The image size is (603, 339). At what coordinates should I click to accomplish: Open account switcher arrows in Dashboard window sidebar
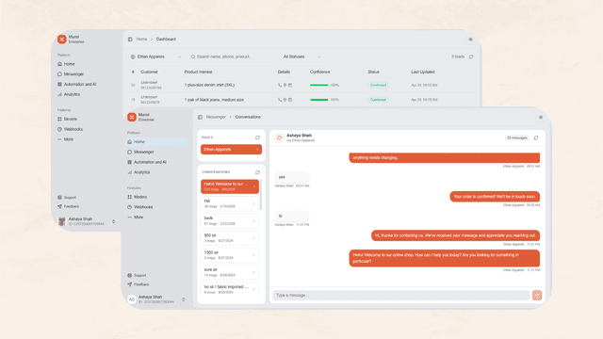click(113, 221)
